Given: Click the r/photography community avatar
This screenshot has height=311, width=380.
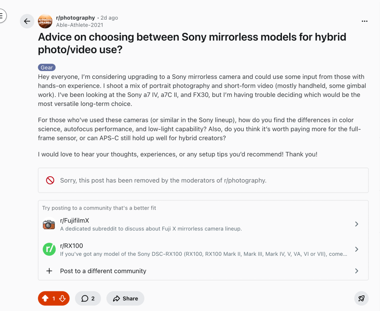Looking at the screenshot, I should coord(45,21).
